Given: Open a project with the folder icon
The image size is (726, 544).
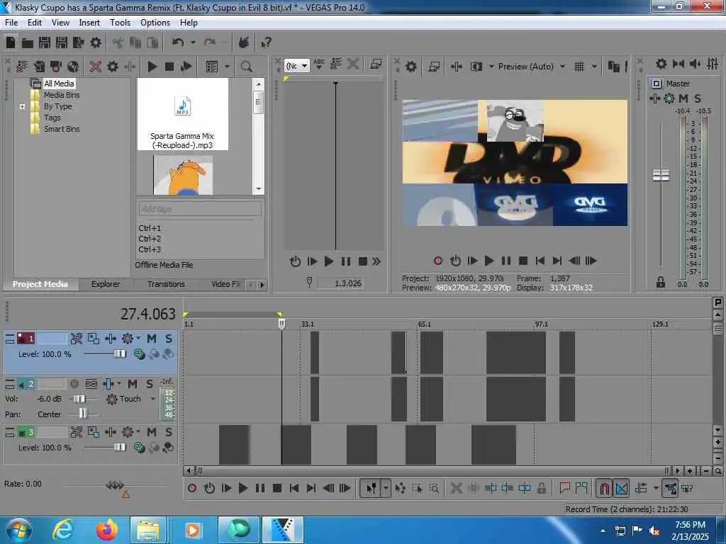Looking at the screenshot, I should 28,43.
